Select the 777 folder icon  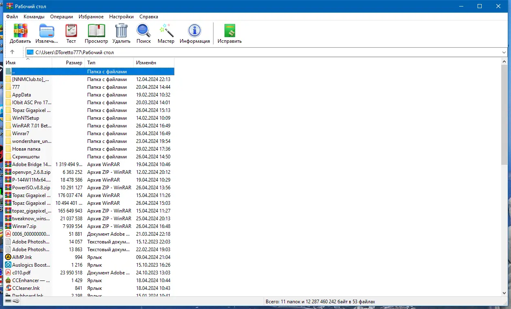tap(8, 87)
